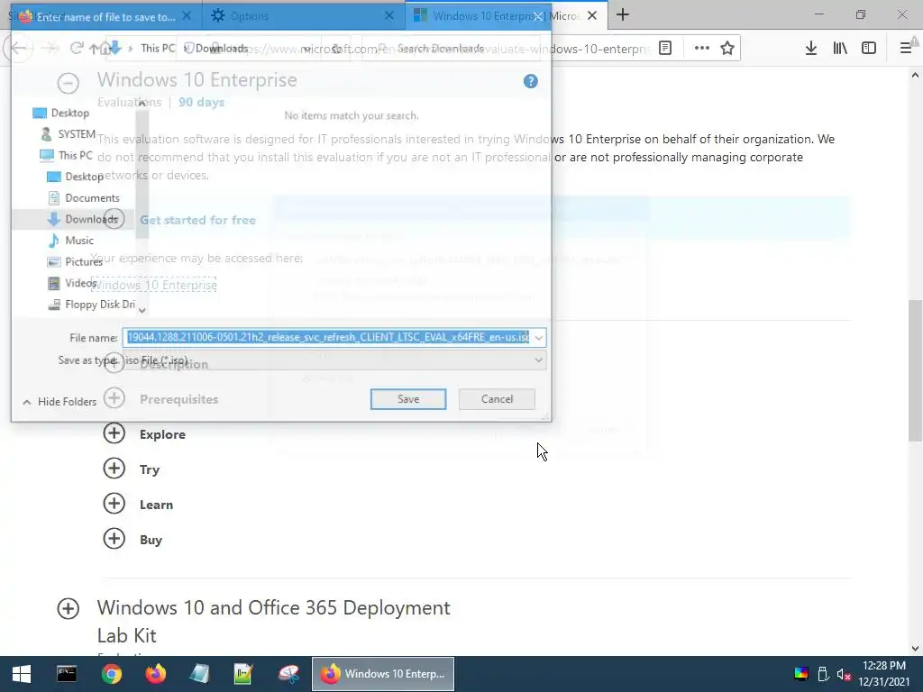Viewport: 923px width, 692px height.
Task: Select the file name input field
Action: [327, 337]
